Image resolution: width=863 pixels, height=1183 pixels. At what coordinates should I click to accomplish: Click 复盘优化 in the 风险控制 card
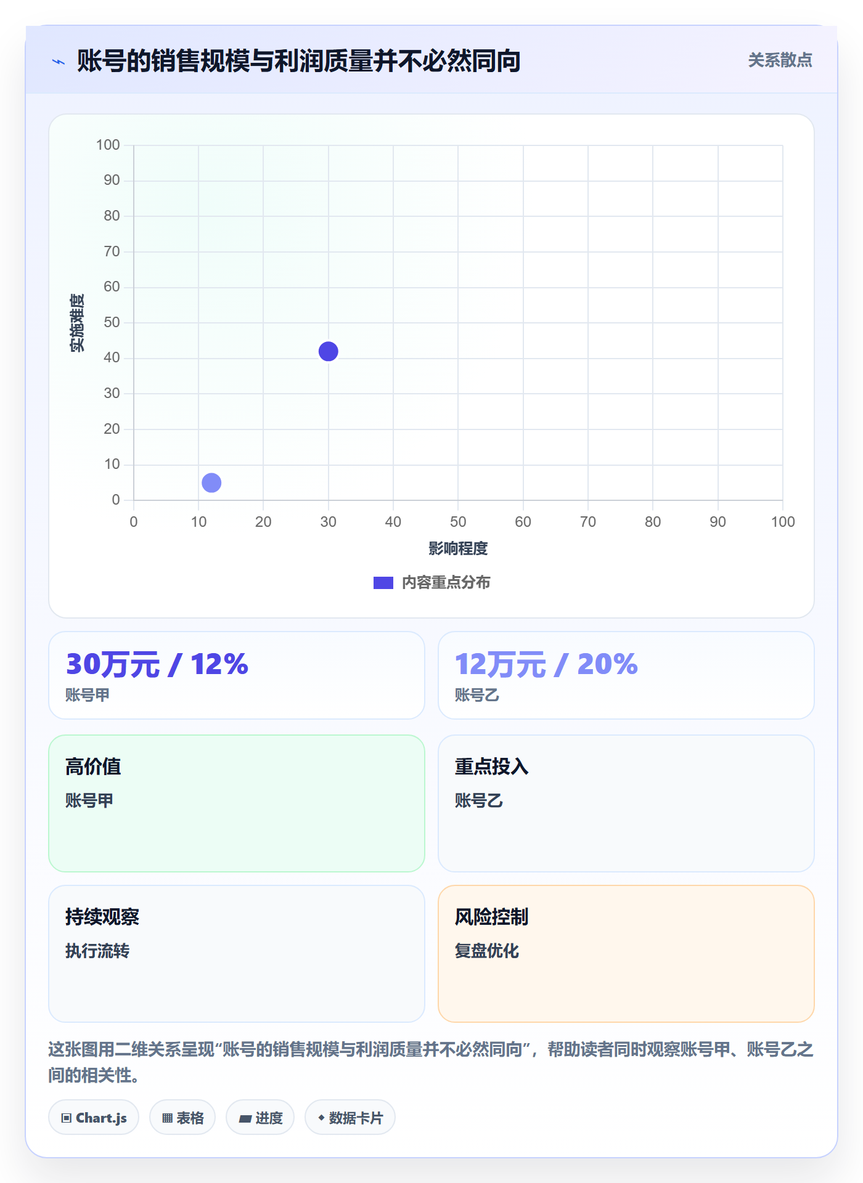tap(487, 951)
